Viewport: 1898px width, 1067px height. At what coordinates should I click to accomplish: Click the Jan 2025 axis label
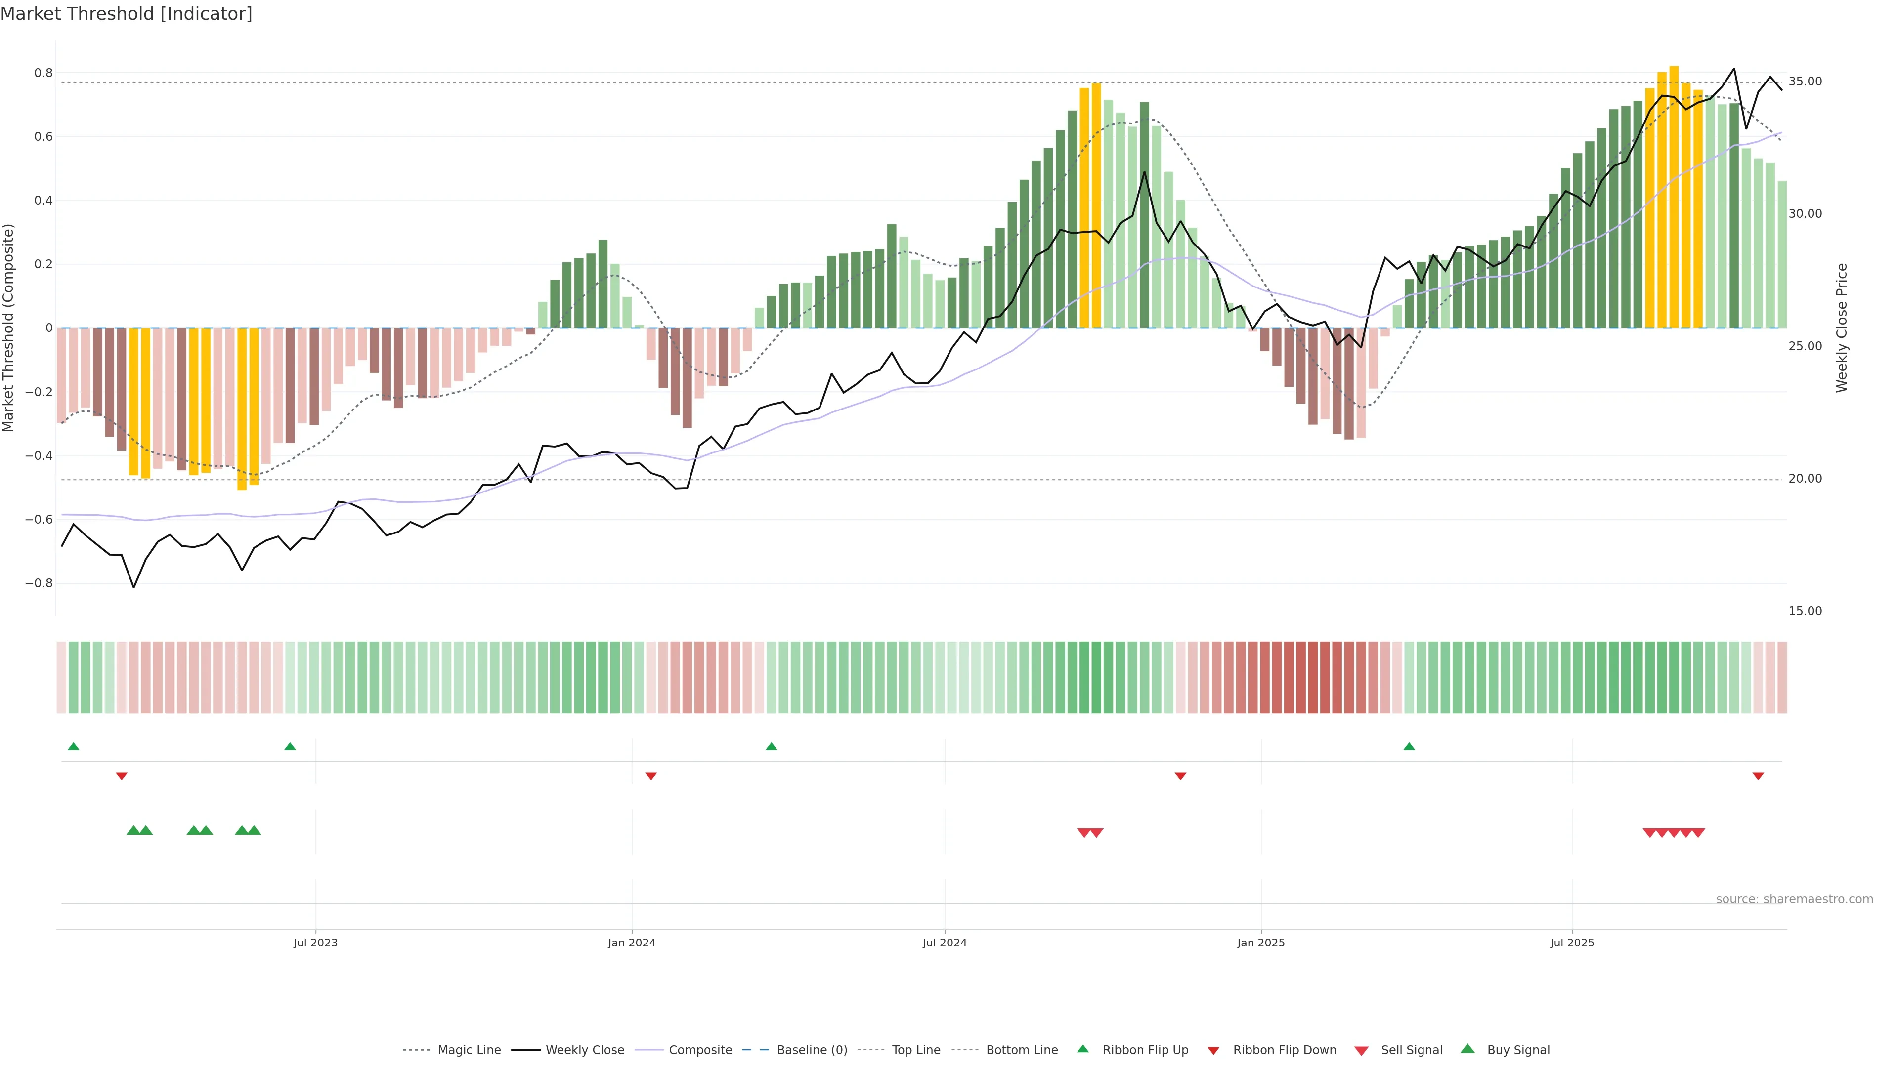(1261, 943)
